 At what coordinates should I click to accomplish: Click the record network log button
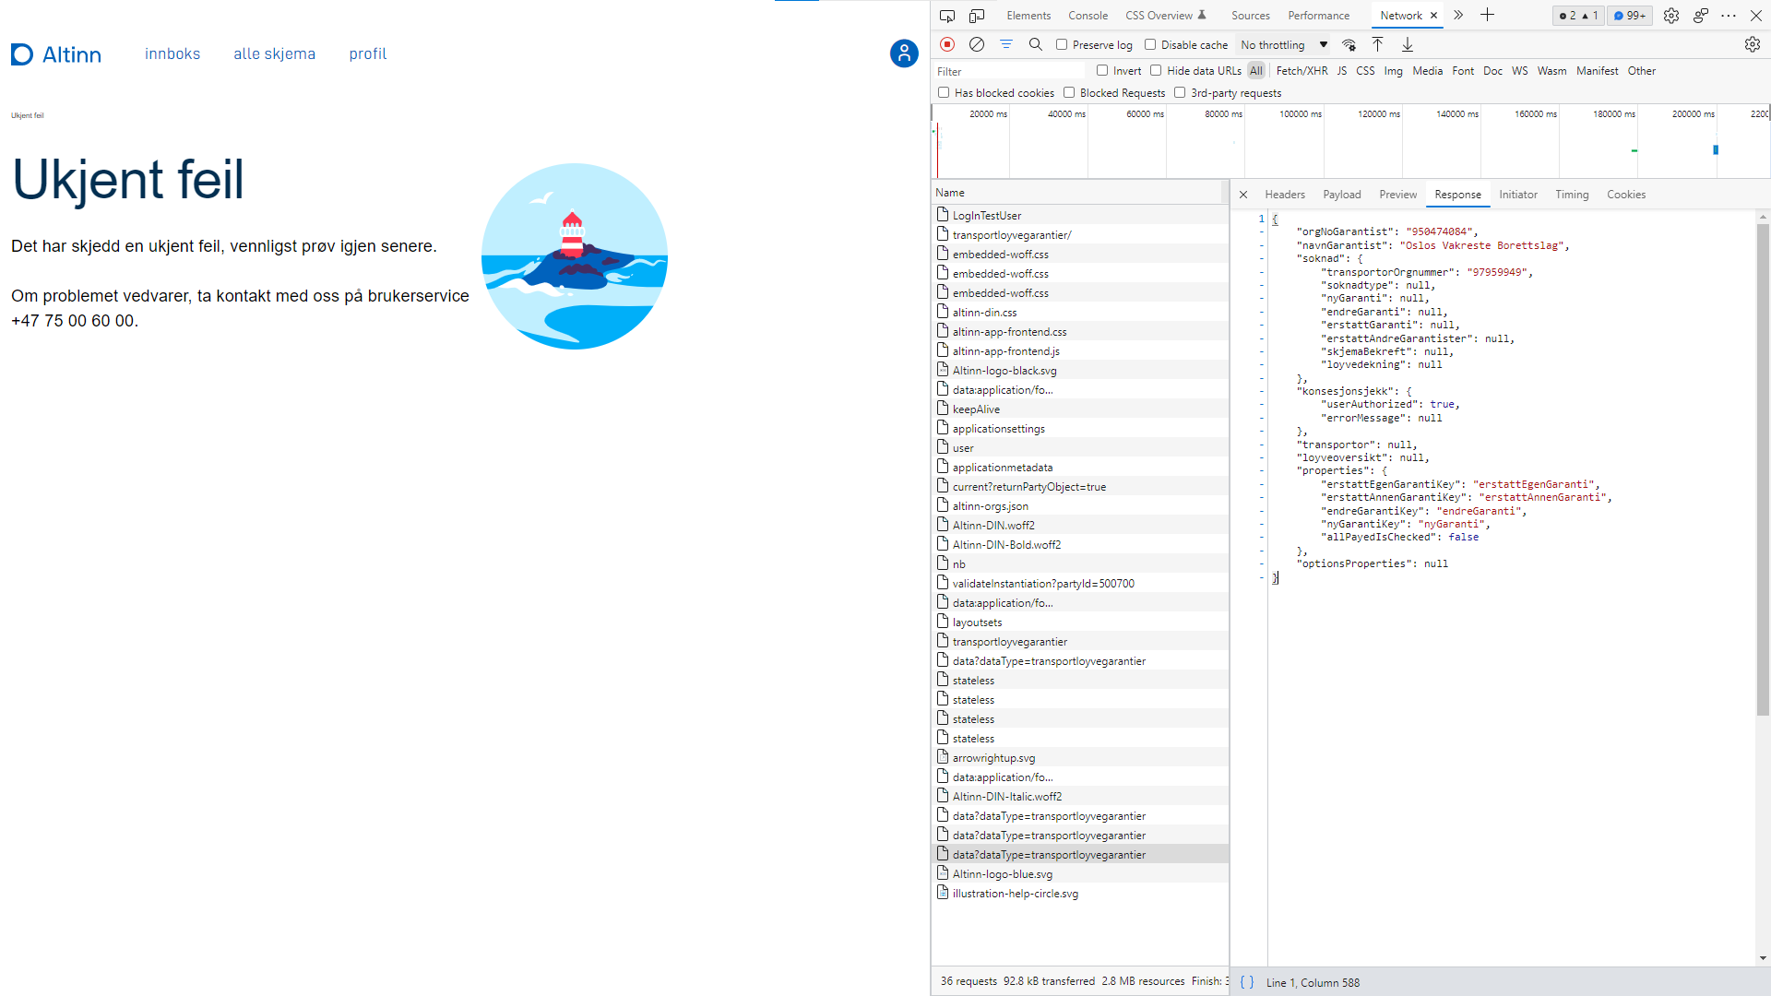(x=947, y=44)
